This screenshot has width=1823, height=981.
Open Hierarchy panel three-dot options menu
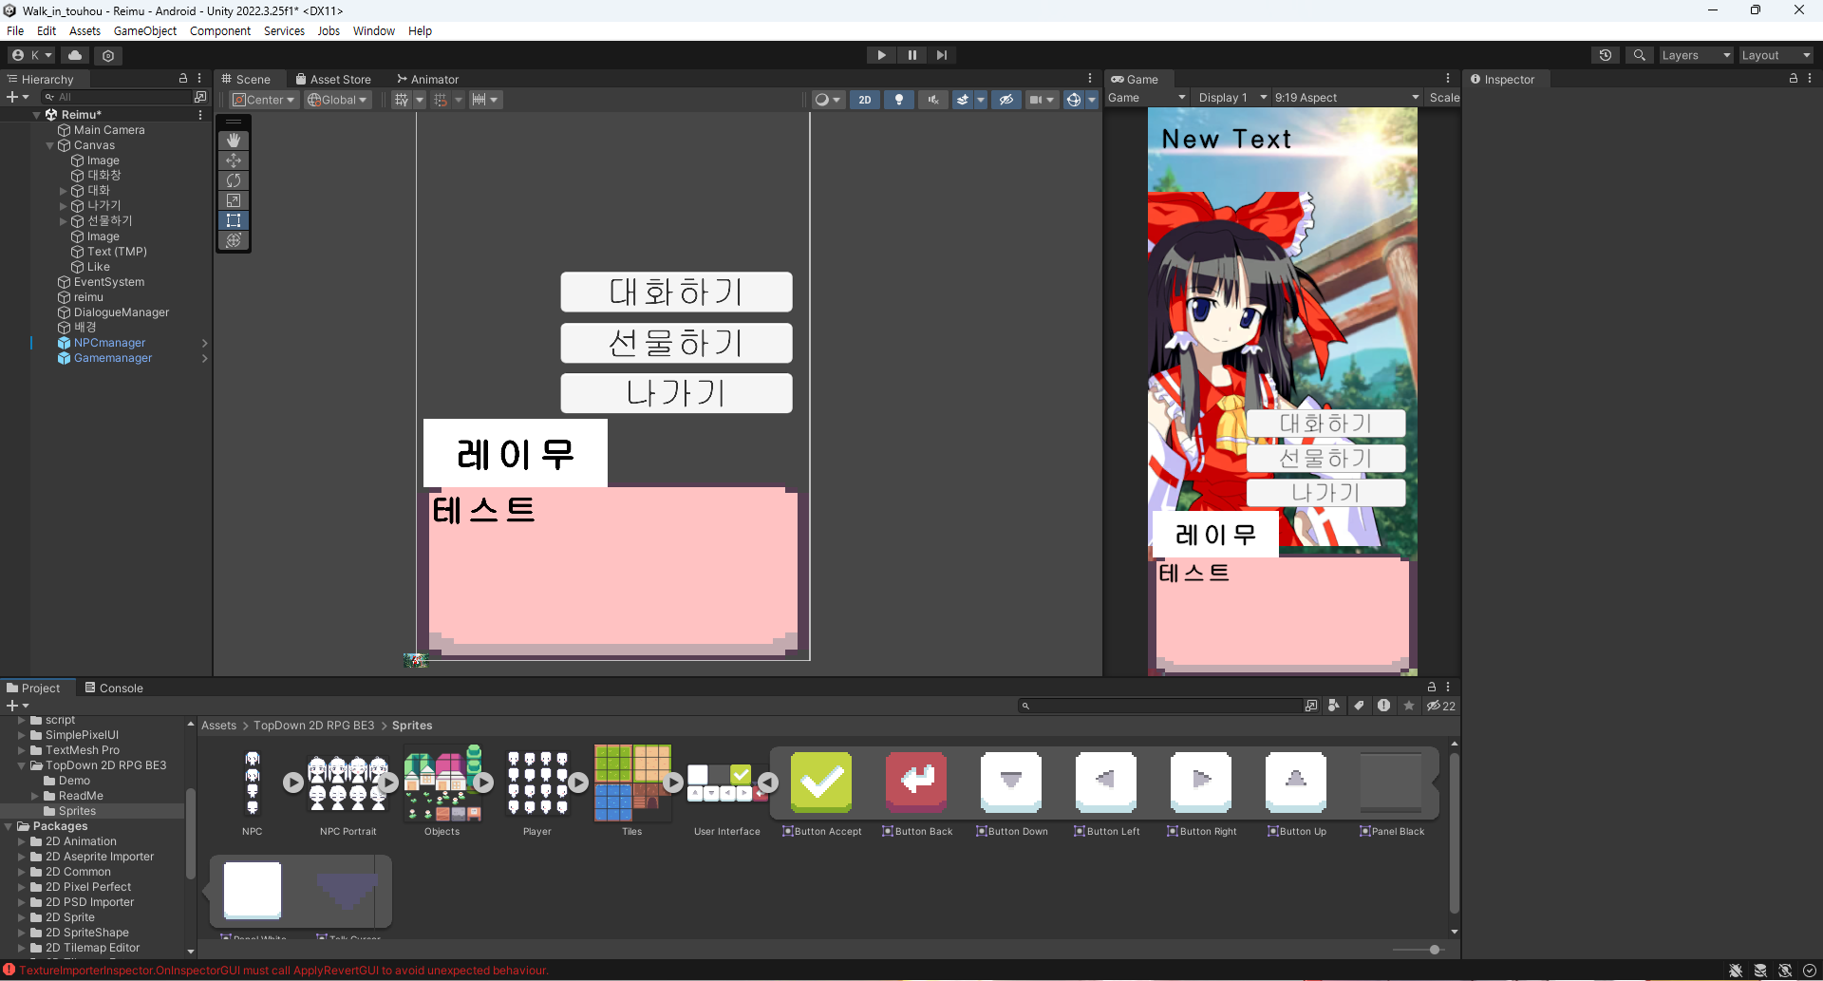coord(199,79)
